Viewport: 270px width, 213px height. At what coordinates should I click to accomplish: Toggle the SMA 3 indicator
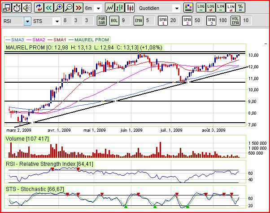point(211,21)
